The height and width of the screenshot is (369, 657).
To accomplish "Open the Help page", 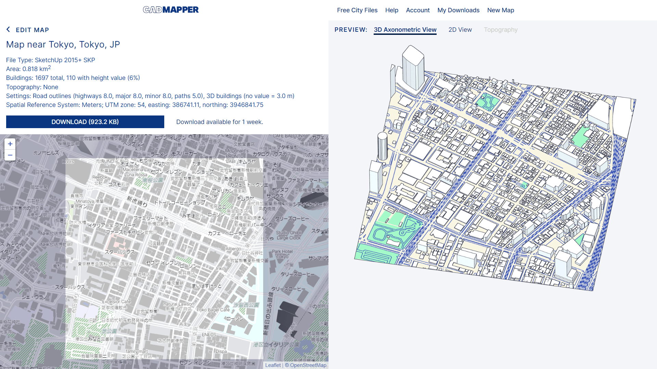I will [x=391, y=10].
